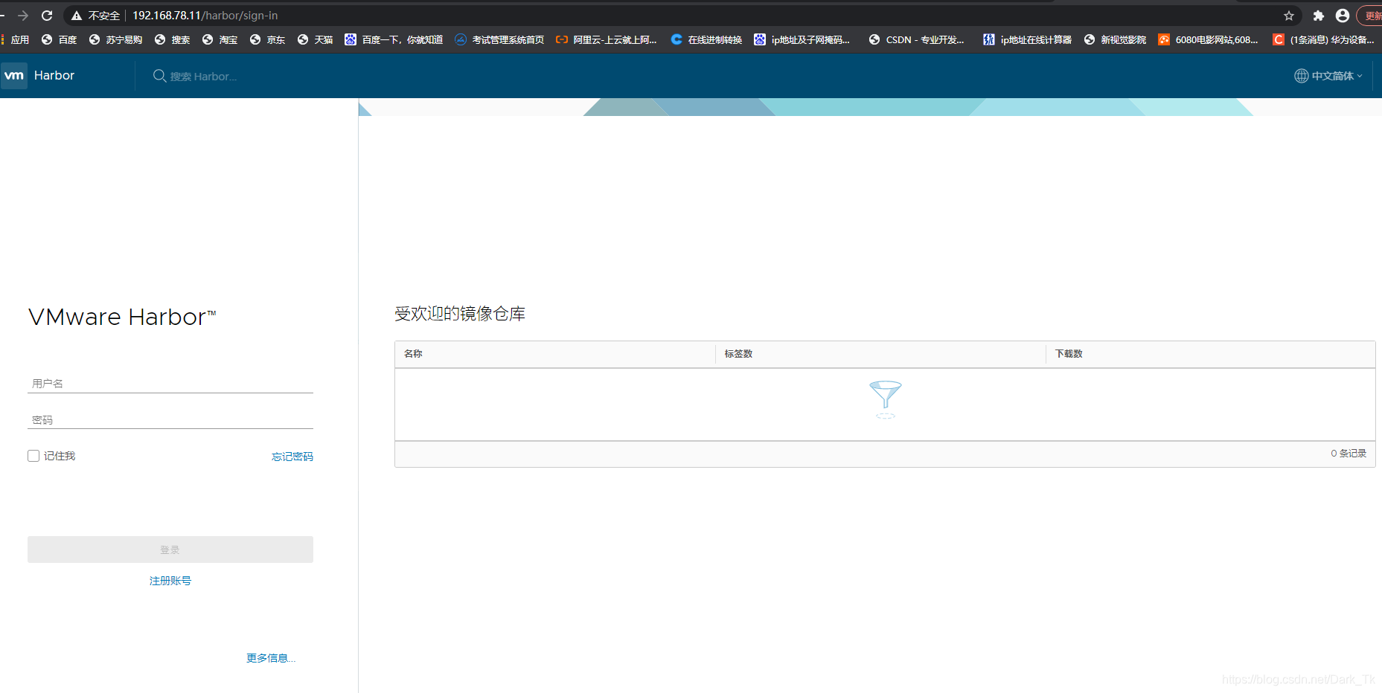Viewport: 1382px width, 693px height.
Task: Click the browser address bar URL
Action: click(x=205, y=16)
